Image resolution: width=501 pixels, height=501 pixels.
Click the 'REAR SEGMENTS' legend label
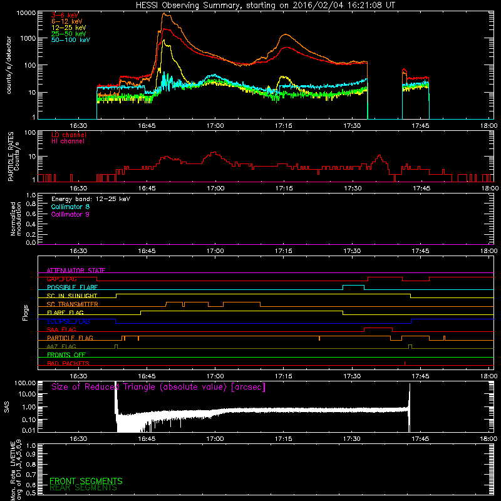pyautogui.click(x=83, y=488)
